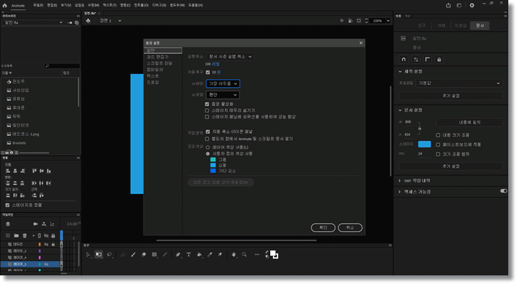Select 코드 편집기 in preferences list
Viewport: 517px width, 295px height.
pyautogui.click(x=158, y=57)
